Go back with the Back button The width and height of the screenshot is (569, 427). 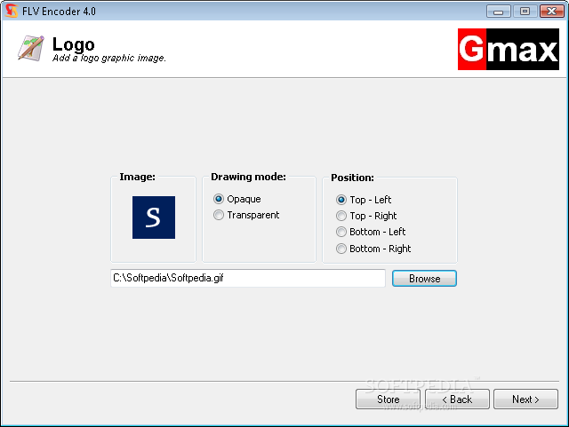tap(457, 399)
